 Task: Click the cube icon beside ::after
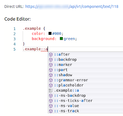click(x=51, y=54)
